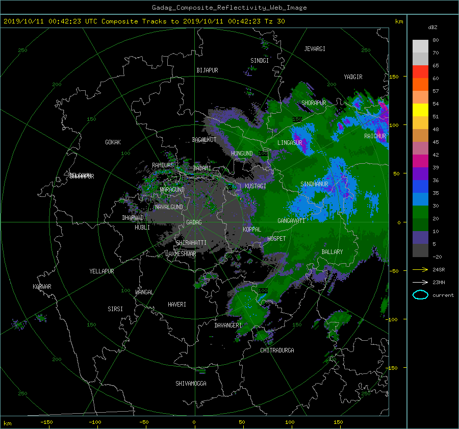Click the DHARWAD city label
The image size is (459, 429).
[133, 218]
